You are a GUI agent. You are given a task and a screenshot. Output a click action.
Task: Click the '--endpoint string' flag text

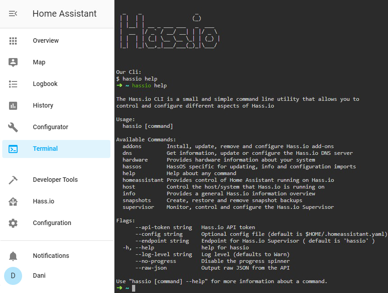tap(162, 241)
